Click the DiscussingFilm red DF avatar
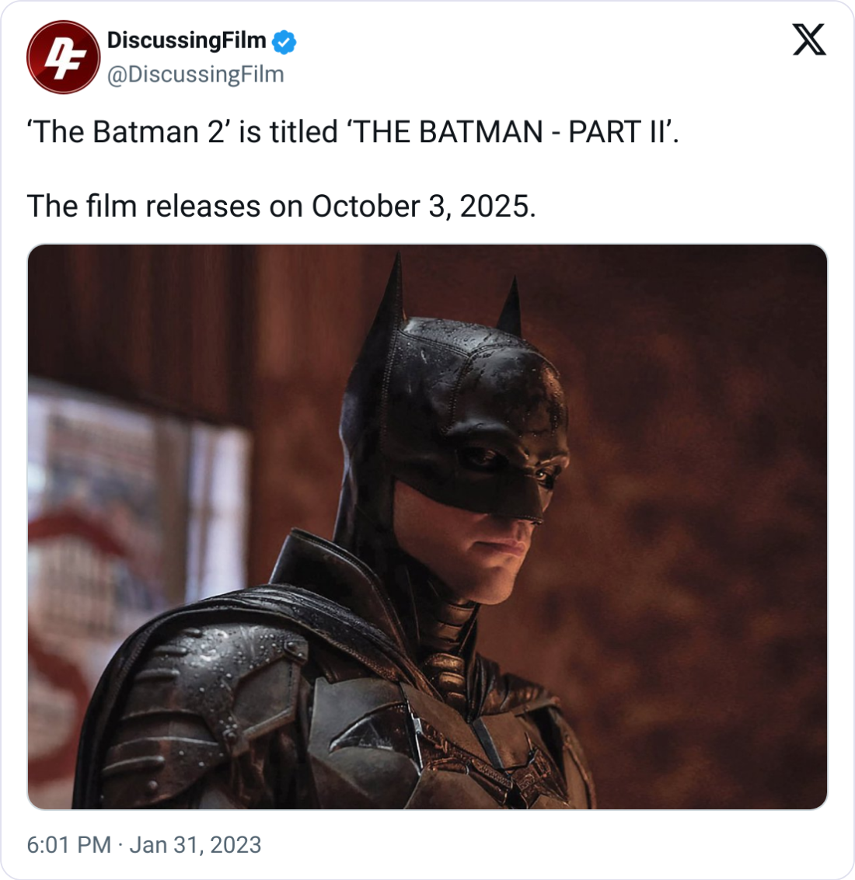Viewport: 855px width, 880px height. [63, 57]
